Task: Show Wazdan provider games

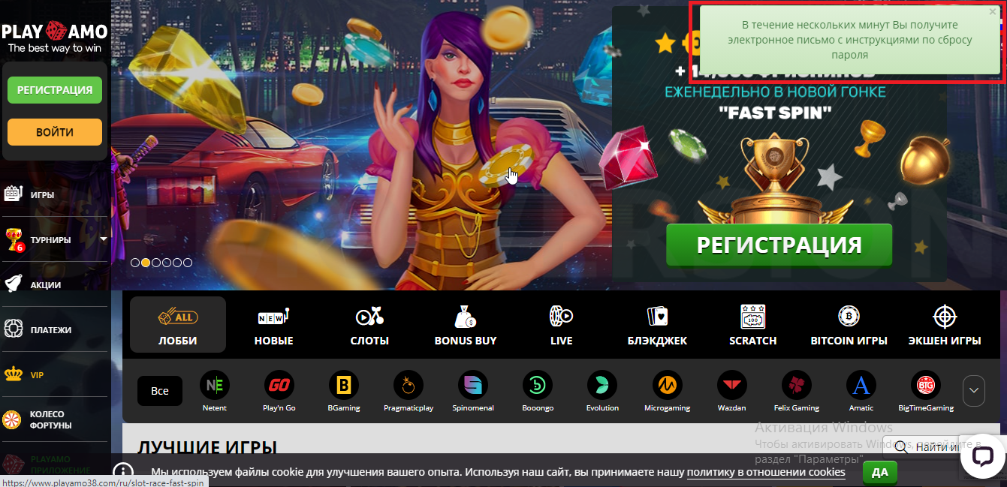Action: pos(731,392)
